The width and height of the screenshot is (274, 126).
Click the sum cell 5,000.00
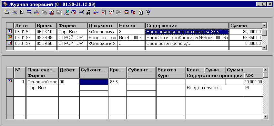pyautogui.click(x=246, y=43)
